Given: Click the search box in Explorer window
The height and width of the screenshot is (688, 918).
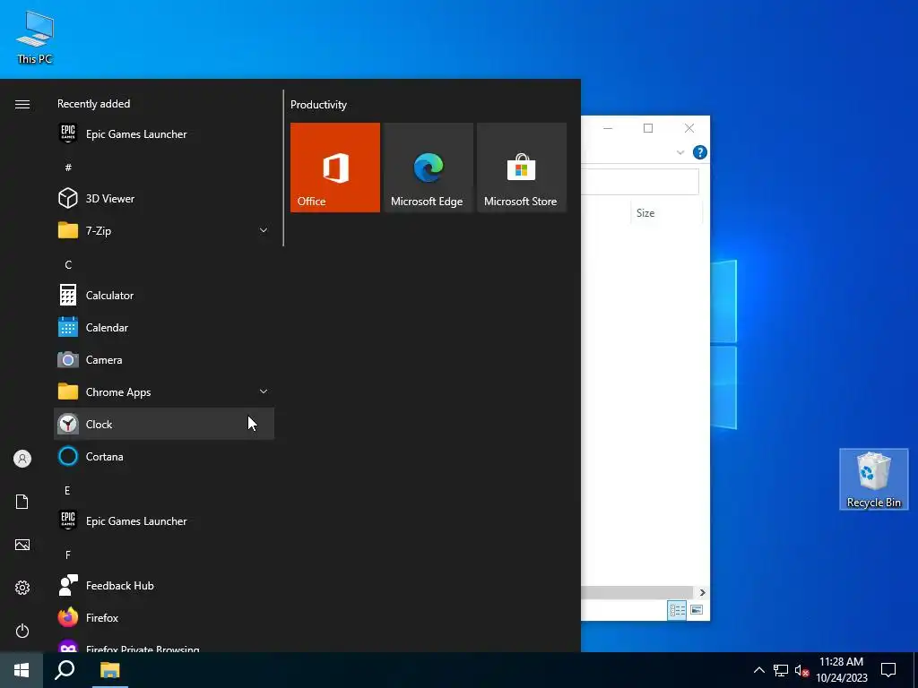Looking at the screenshot, I should pyautogui.click(x=640, y=181).
